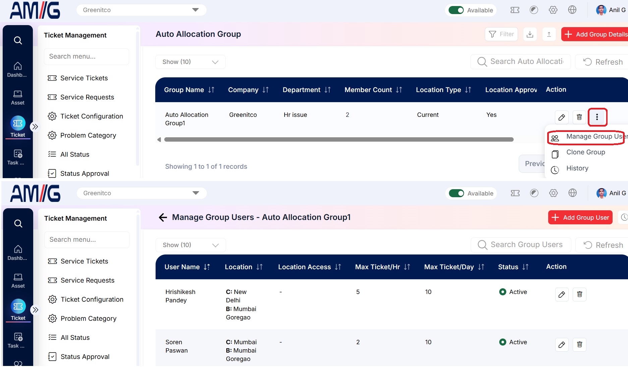Select Clone Group from action menu
The image size is (628, 372).
coord(585,153)
